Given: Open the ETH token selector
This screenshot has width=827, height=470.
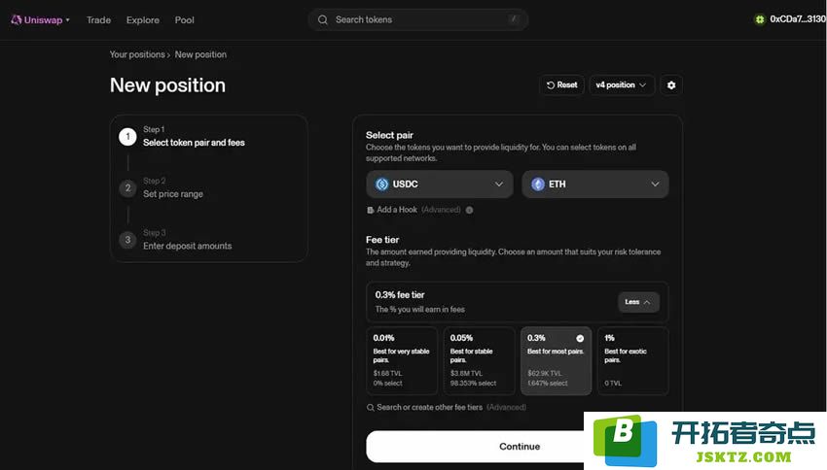Looking at the screenshot, I should point(594,185).
